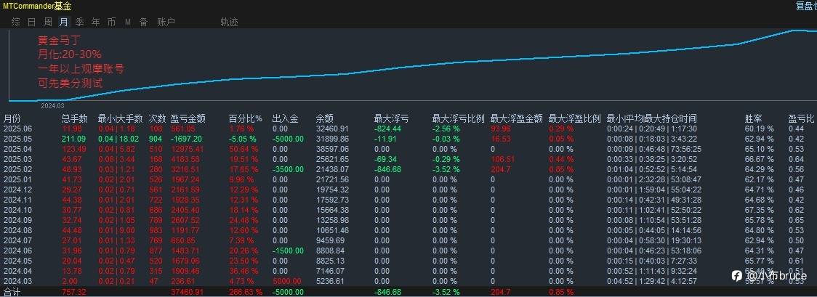Screen dimensions: 817x297
Task: Select the 2024.07 month row
Action: coord(408,240)
